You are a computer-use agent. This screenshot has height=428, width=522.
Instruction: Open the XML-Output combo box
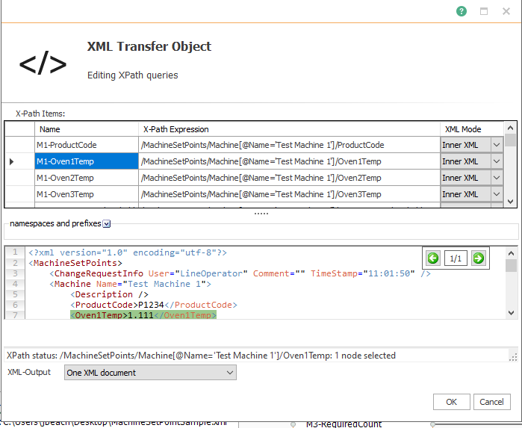pyautogui.click(x=150, y=372)
